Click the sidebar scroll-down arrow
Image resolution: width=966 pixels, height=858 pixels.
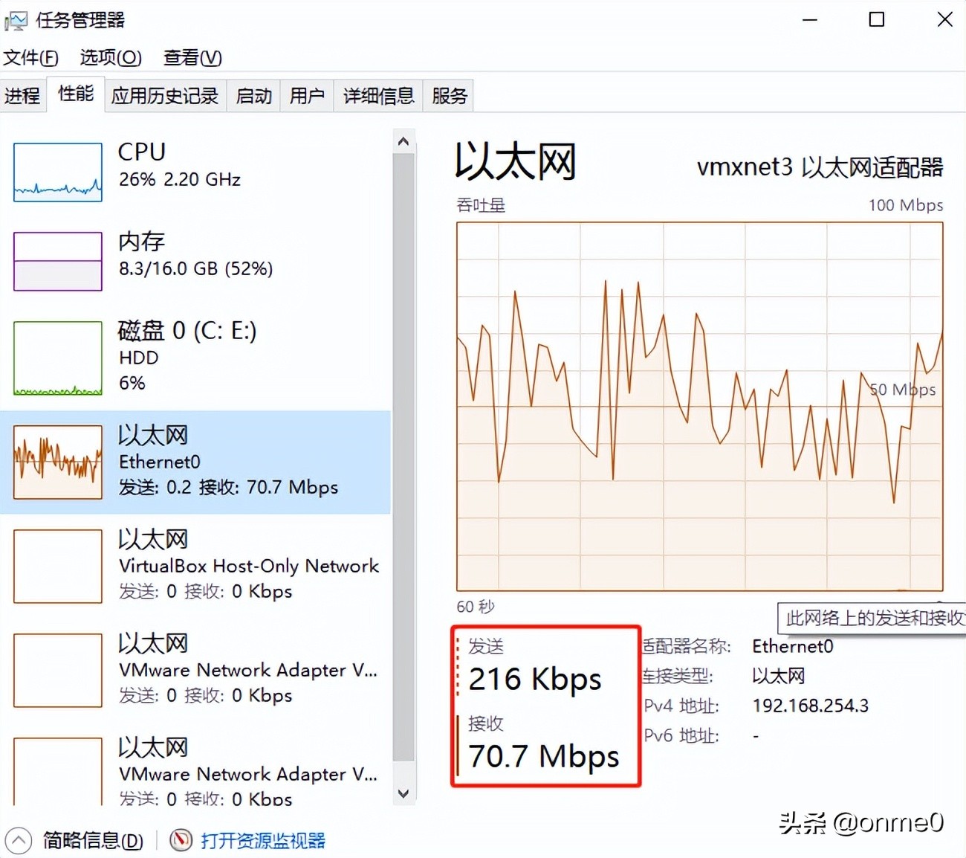click(x=403, y=793)
